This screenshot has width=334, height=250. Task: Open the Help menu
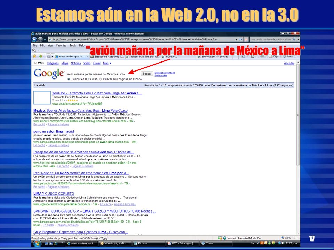click(x=82, y=45)
